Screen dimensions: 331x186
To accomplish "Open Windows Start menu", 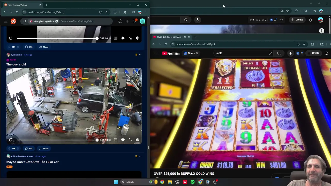I will 116,182.
